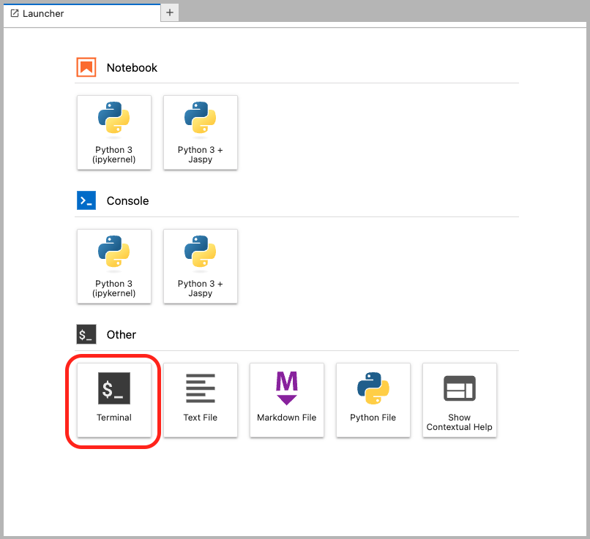Create a new Text File
The width and height of the screenshot is (590, 539).
(x=200, y=400)
